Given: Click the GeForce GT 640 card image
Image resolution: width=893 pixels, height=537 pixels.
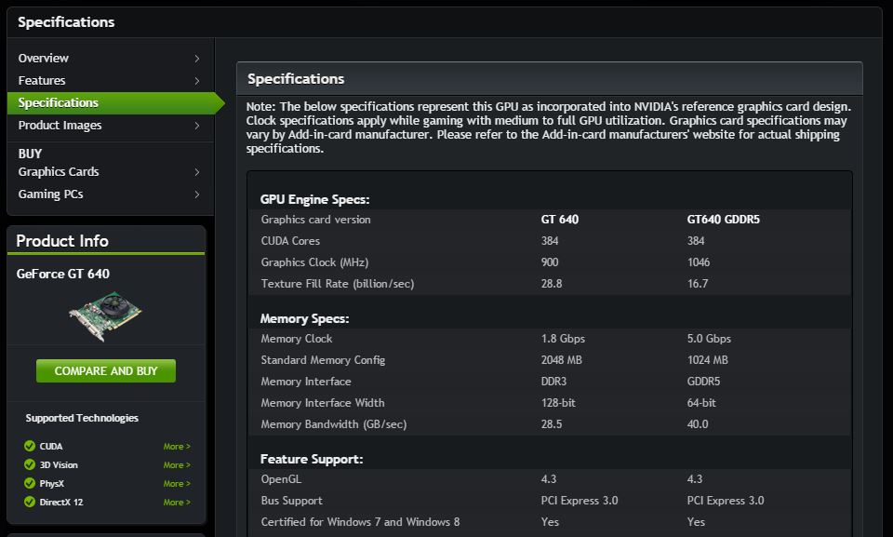Looking at the screenshot, I should [105, 317].
